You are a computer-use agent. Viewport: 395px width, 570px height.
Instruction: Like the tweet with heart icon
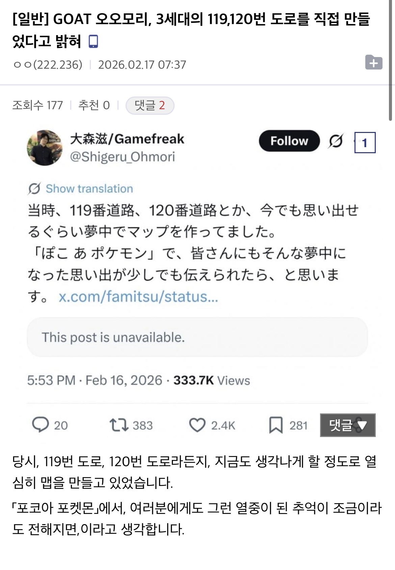tap(197, 425)
